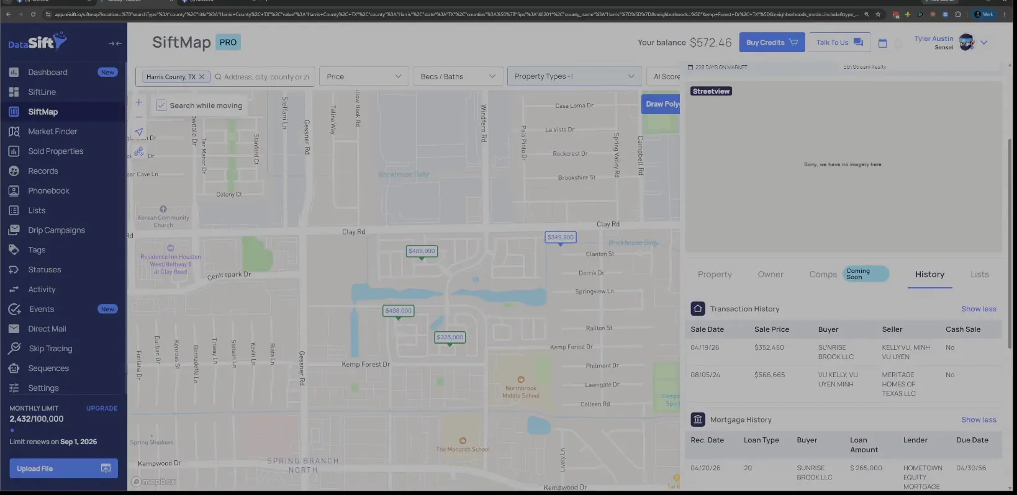Click the Buy Credits button
1017x495 pixels.
tap(772, 42)
